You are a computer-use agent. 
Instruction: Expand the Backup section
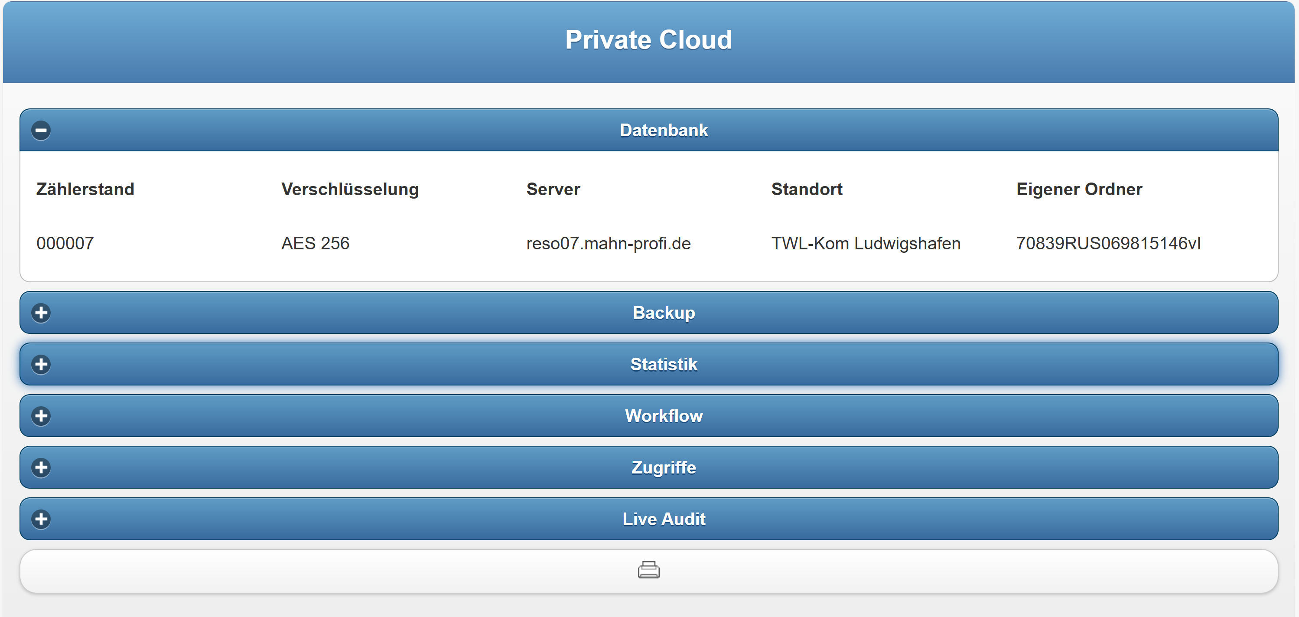[x=664, y=313]
